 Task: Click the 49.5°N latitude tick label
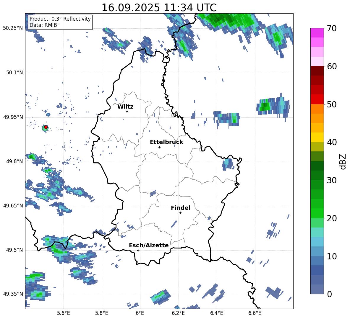tap(14, 250)
